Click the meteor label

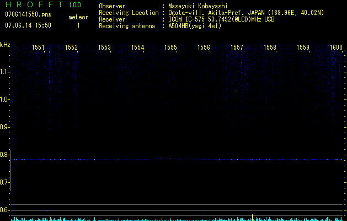[x=78, y=17]
